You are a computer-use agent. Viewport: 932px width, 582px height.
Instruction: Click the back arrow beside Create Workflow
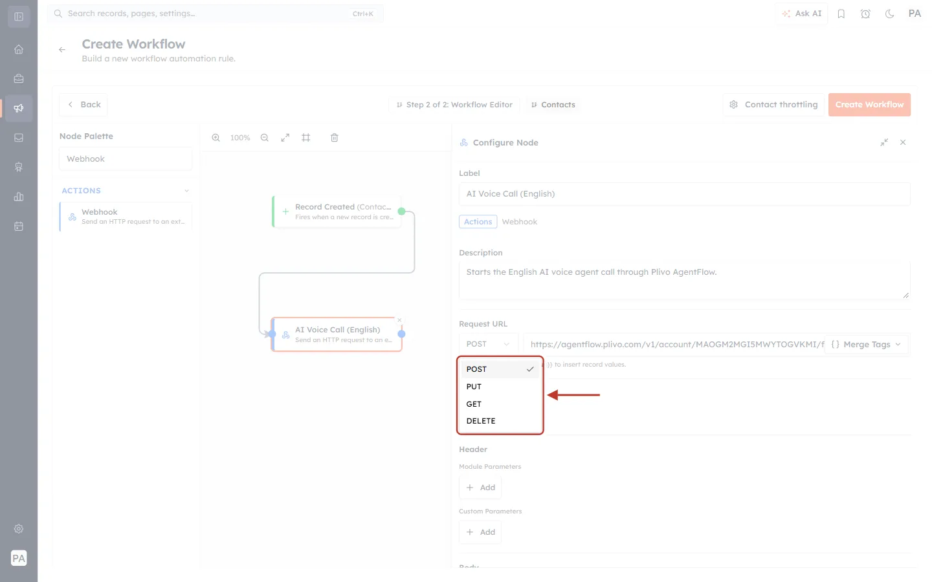[62, 50]
